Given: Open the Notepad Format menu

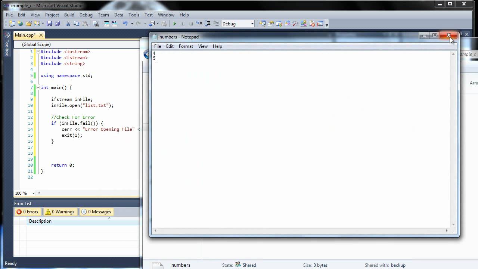Looking at the screenshot, I should 186,46.
